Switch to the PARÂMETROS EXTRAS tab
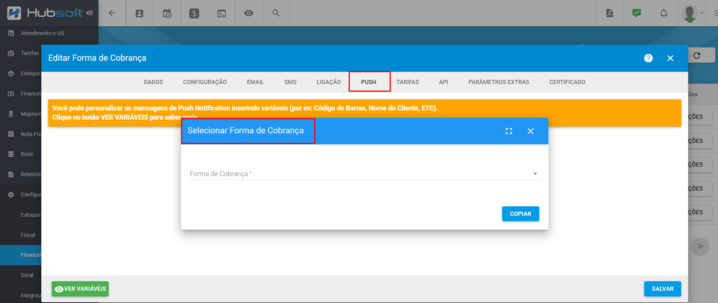Screen dimensions: 718x303 (499, 82)
